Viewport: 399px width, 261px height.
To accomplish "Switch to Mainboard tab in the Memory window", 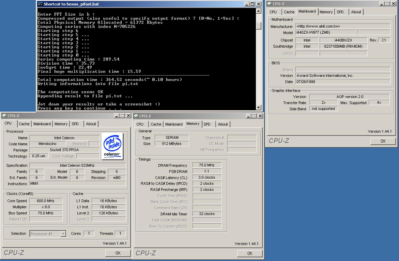I will (x=174, y=124).
